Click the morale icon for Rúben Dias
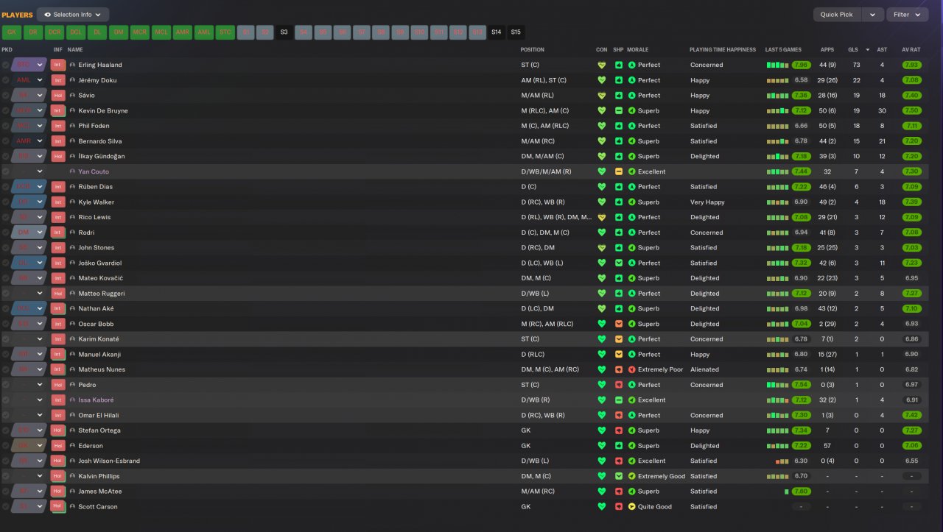Screen dimensions: 943x532 point(631,187)
